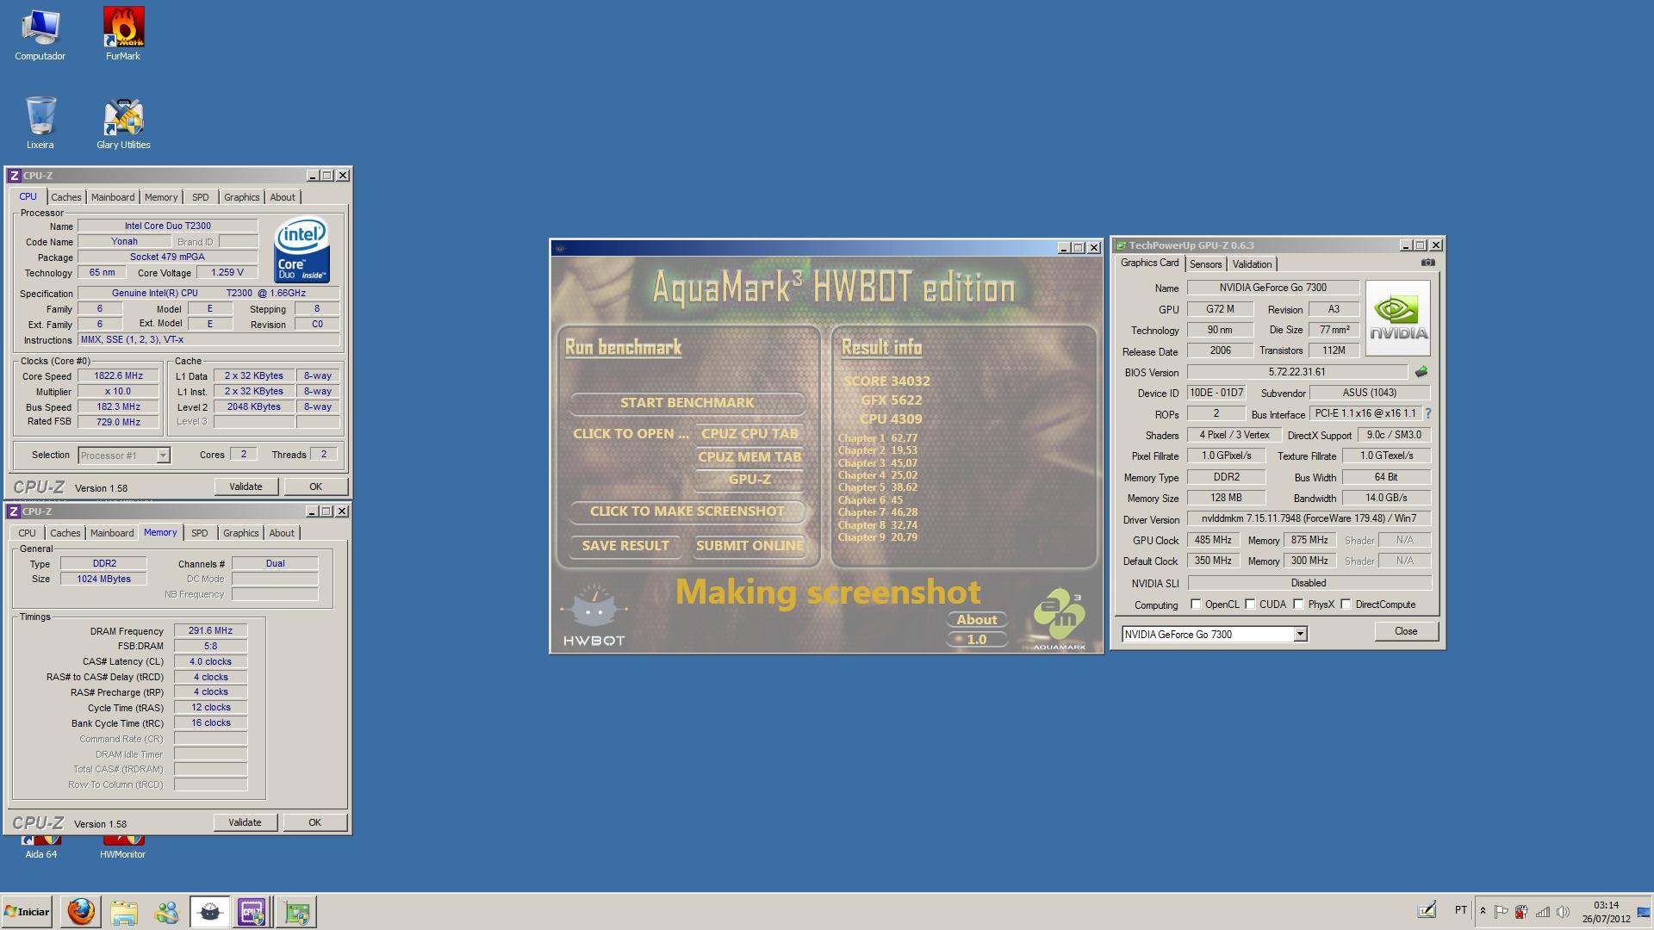Click the pen input tray icon

[x=1427, y=909]
